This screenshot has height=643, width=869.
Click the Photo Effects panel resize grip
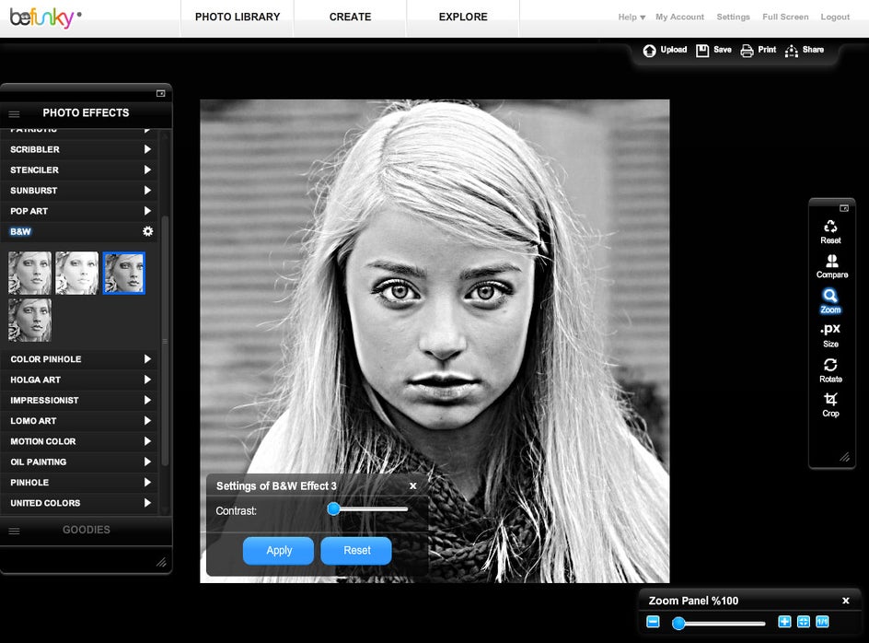(161, 562)
